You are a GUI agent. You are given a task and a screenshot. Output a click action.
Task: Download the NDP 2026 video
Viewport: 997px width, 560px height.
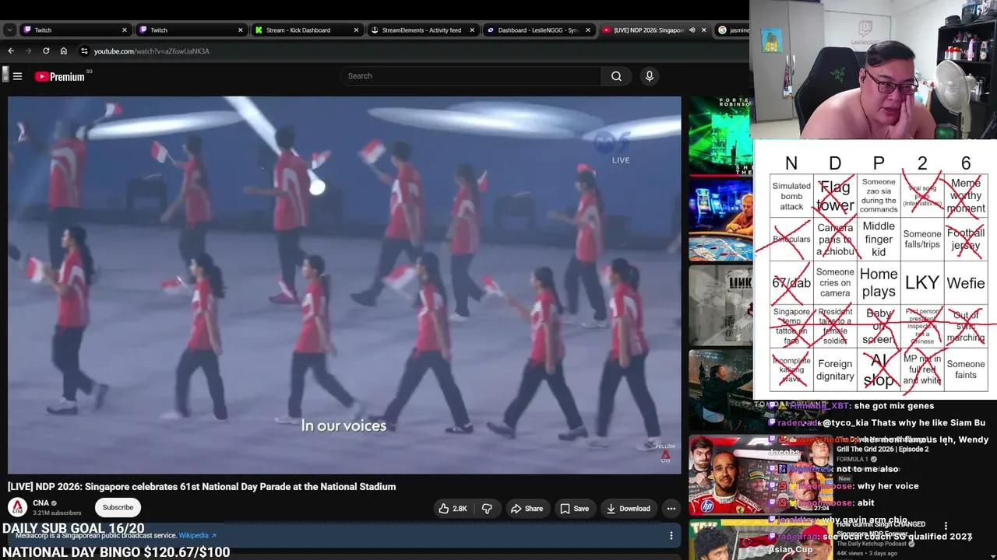coord(628,509)
